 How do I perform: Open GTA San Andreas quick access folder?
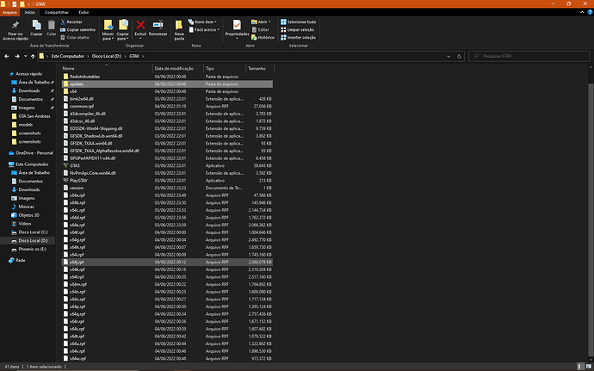(x=31, y=116)
